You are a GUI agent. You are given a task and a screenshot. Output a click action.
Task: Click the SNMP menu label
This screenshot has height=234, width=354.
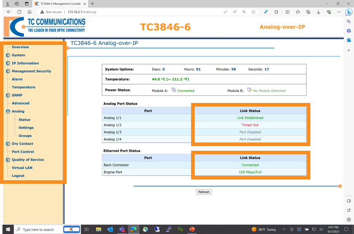(x=17, y=95)
